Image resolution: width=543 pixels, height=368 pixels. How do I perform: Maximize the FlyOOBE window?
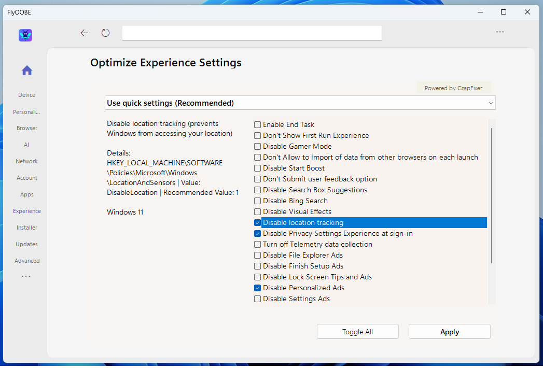tap(504, 12)
